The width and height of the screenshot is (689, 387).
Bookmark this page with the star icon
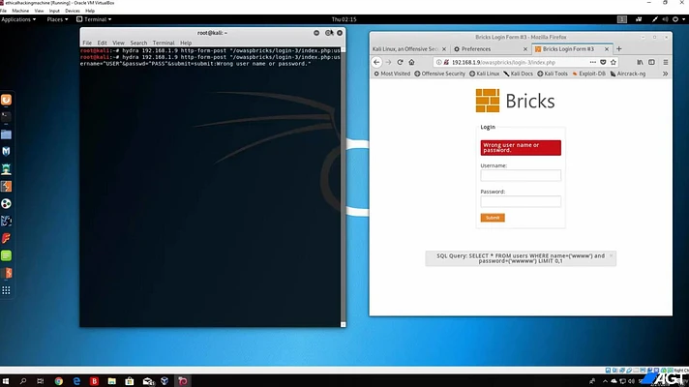(x=614, y=62)
